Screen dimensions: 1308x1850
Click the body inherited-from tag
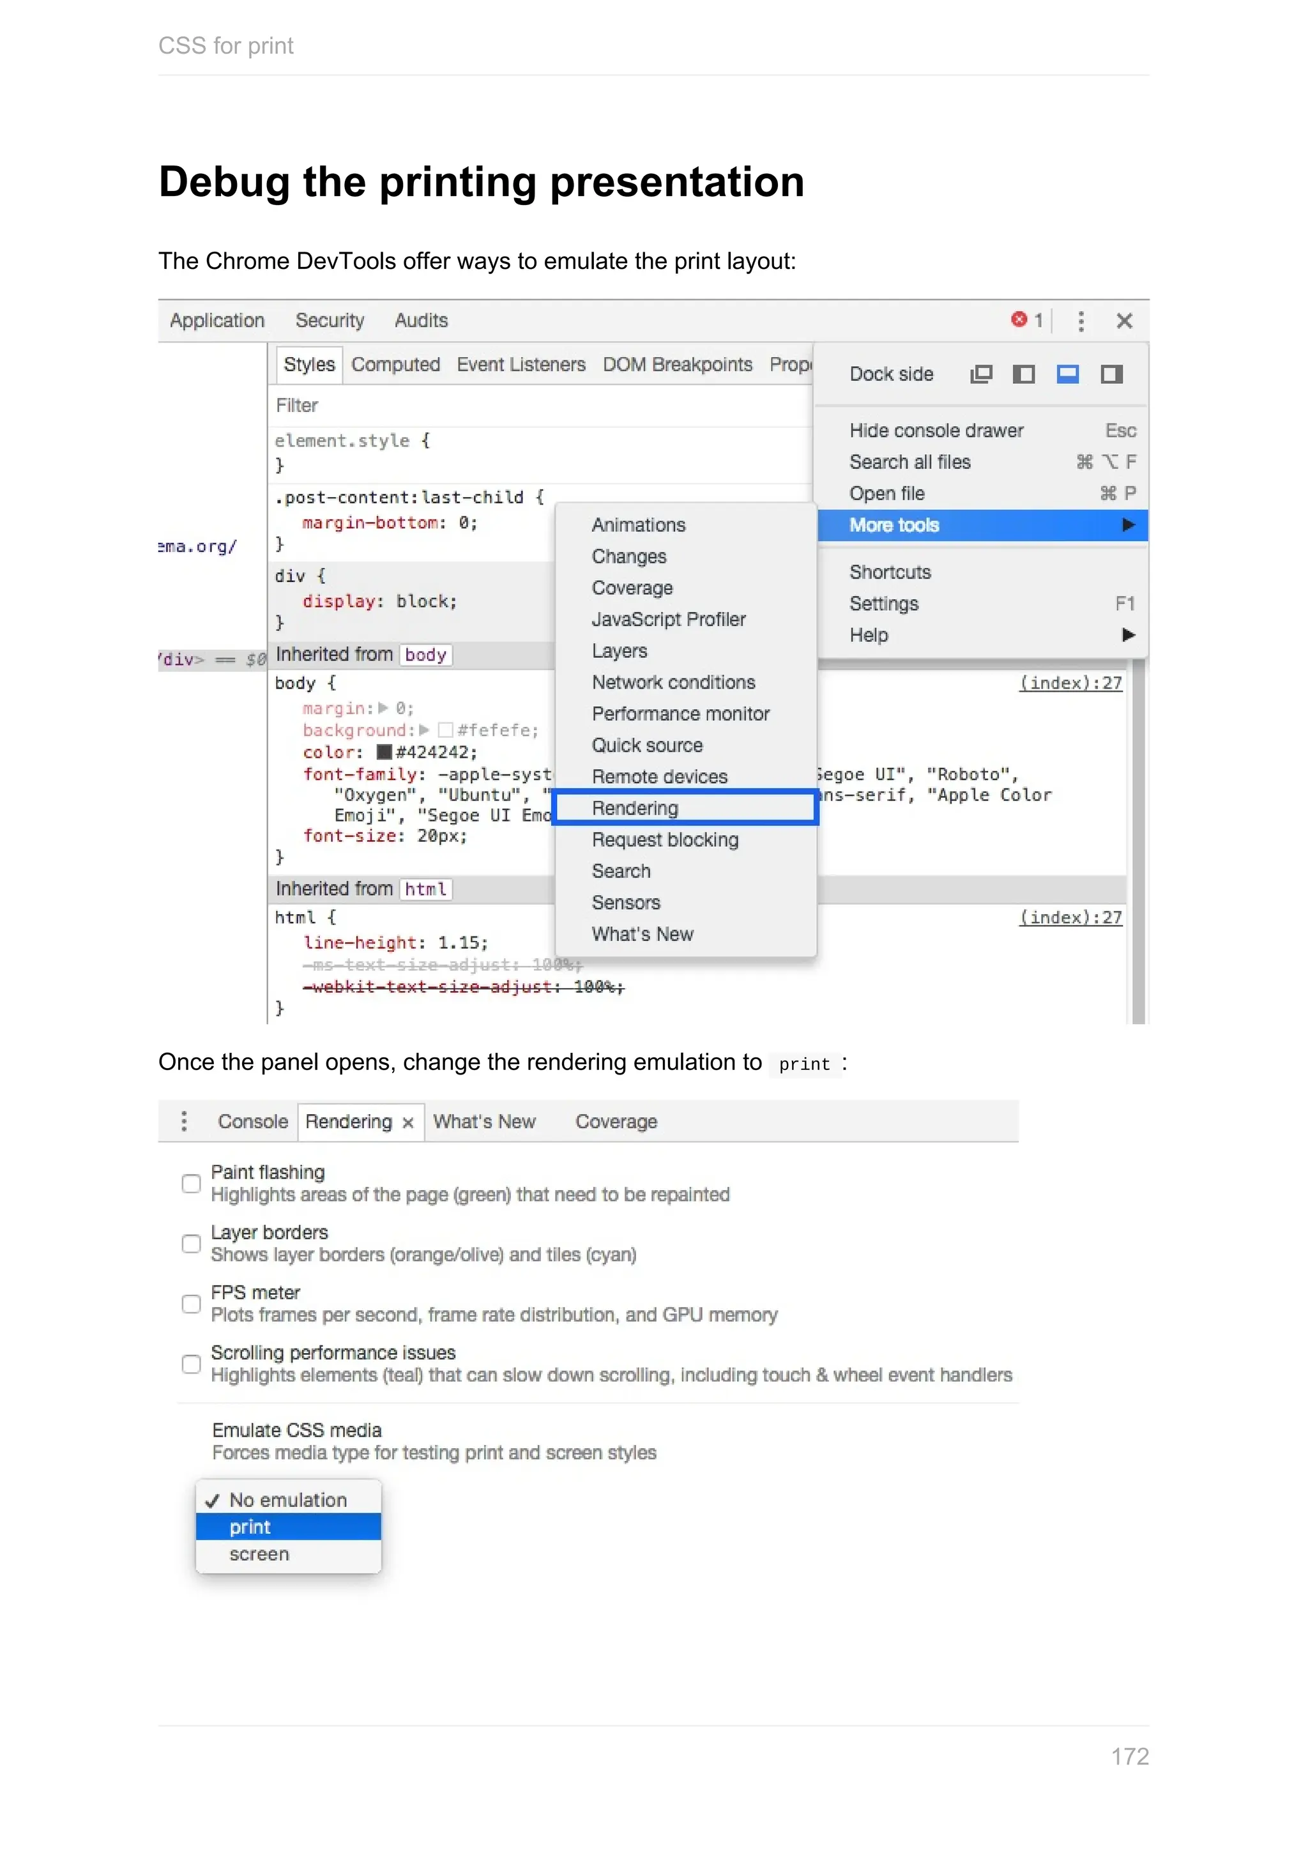tap(425, 654)
